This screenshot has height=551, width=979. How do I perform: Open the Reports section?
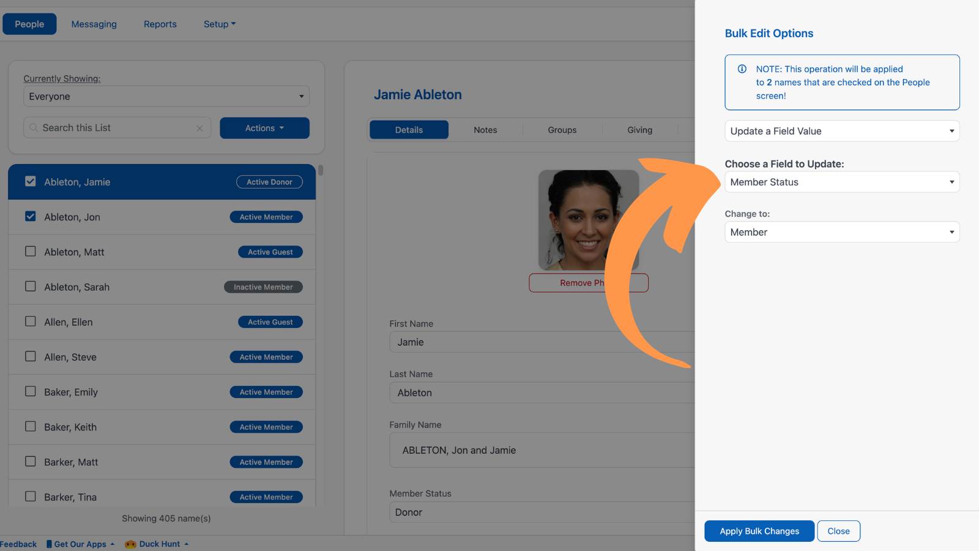pos(160,24)
